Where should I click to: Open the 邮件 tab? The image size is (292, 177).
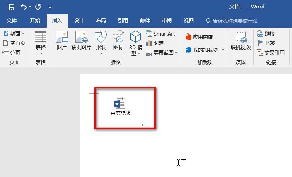(145, 20)
